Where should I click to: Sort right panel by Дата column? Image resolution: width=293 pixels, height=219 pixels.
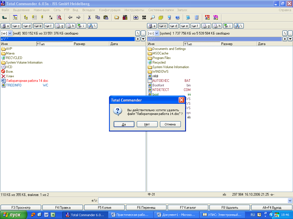click(x=275, y=44)
